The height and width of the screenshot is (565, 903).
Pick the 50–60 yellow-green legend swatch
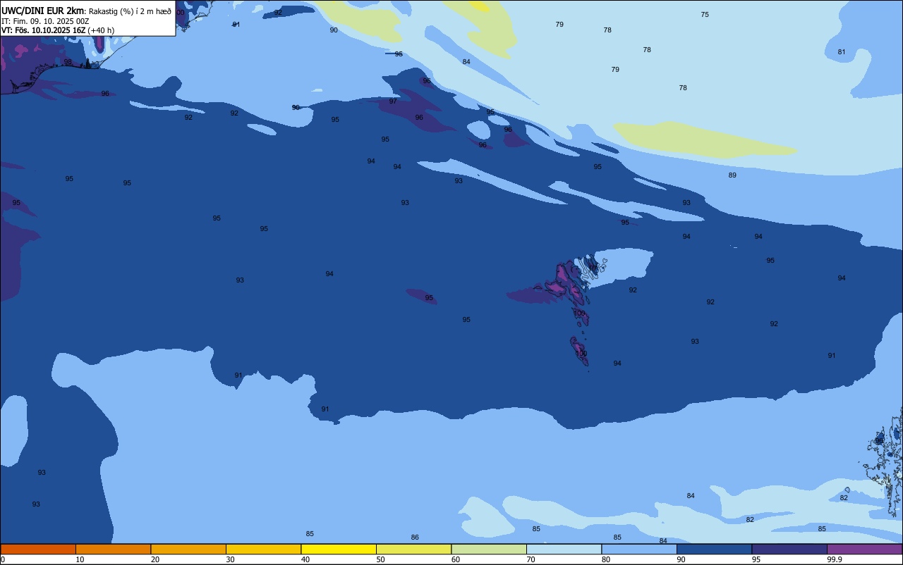[413, 549]
